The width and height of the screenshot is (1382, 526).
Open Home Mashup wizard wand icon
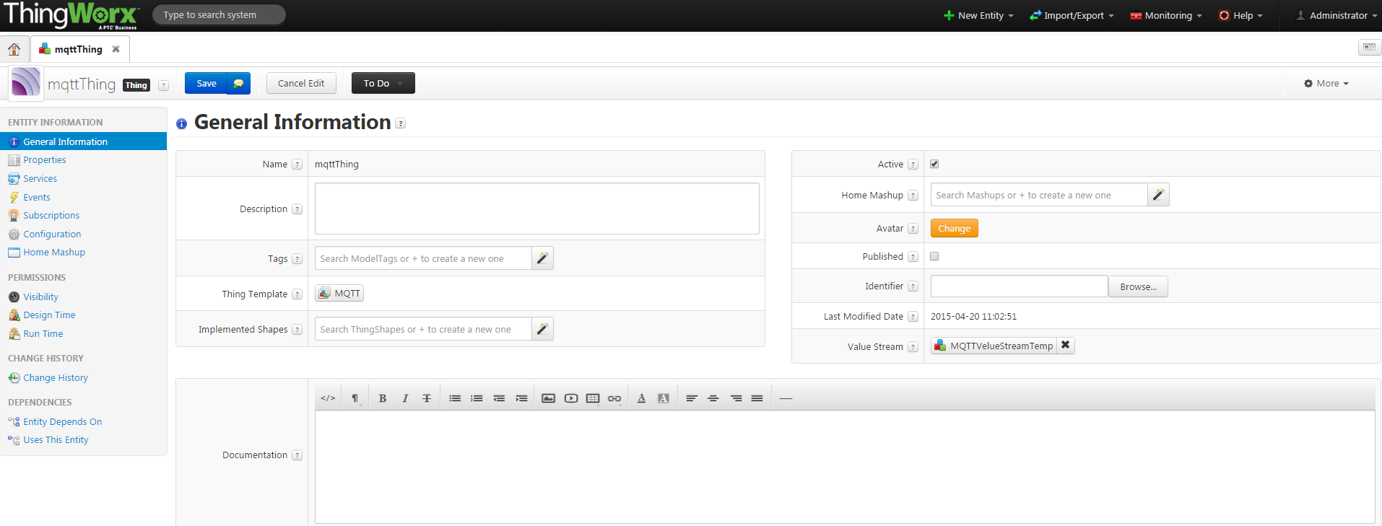(x=1158, y=195)
